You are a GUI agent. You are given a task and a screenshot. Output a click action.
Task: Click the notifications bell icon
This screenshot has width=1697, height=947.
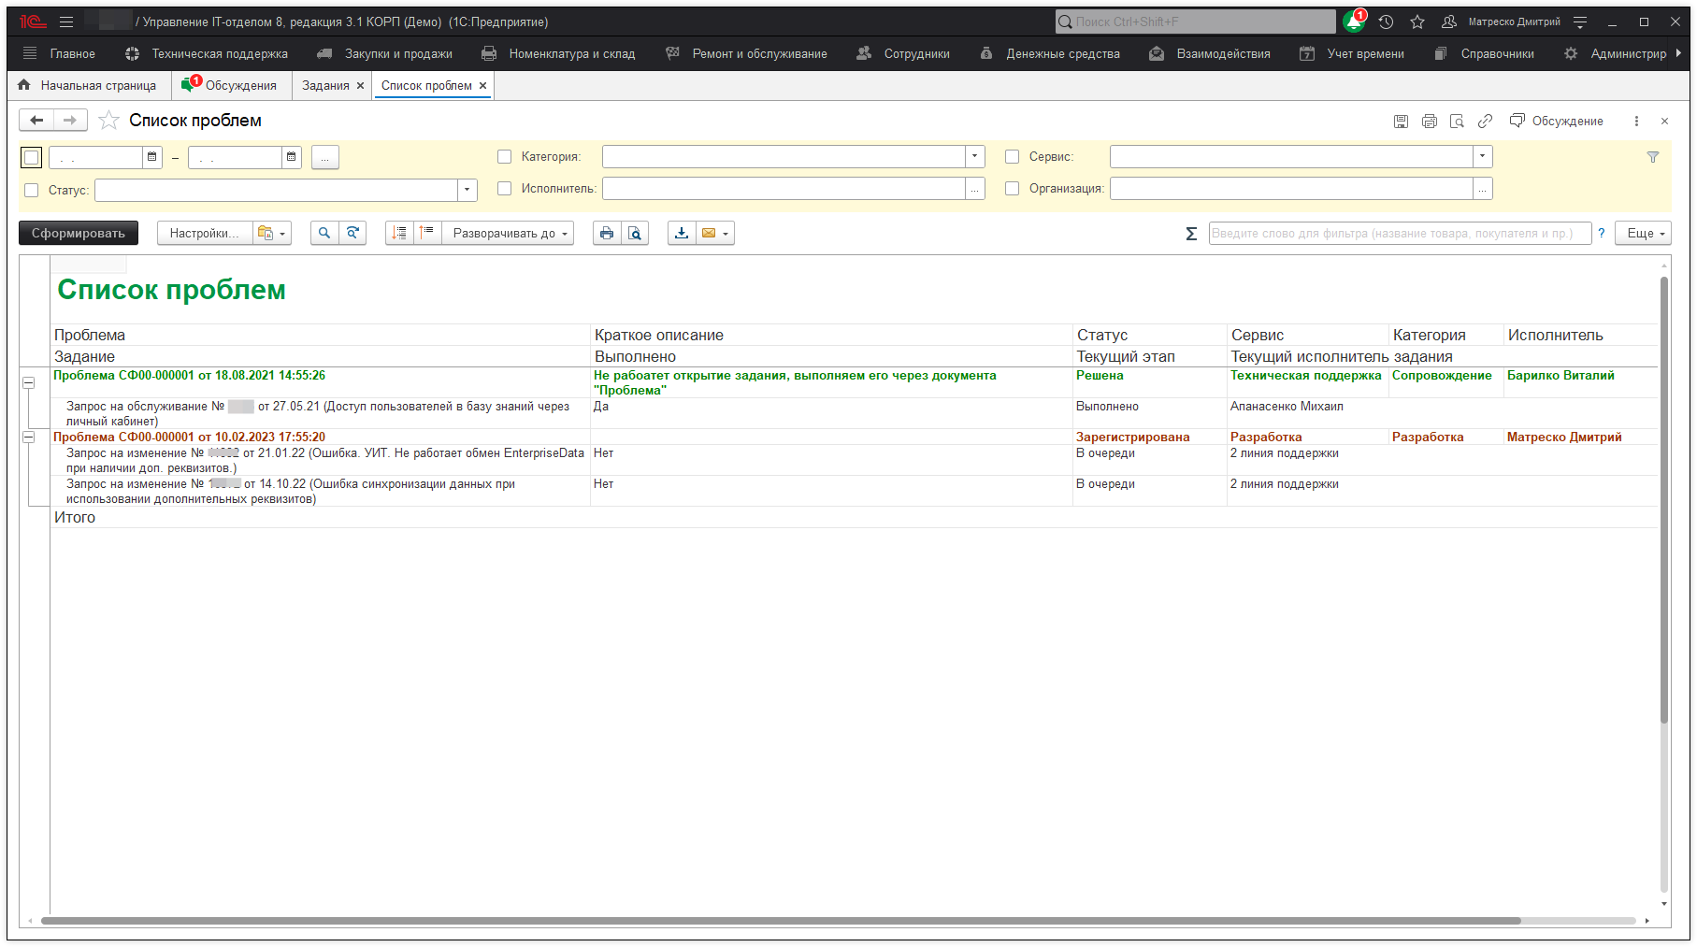click(1353, 22)
